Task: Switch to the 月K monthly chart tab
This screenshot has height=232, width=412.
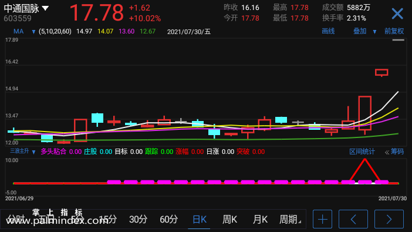Action: coord(260,220)
